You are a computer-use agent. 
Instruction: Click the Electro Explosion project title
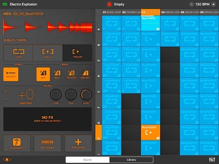pos(23,4)
